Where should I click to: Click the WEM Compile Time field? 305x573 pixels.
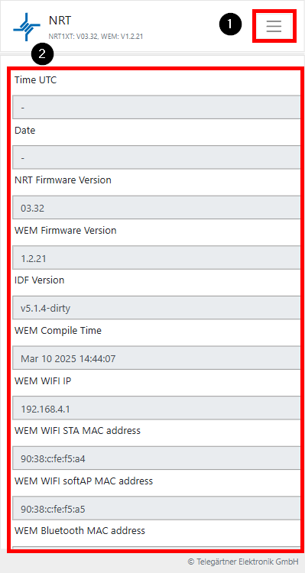point(157,358)
